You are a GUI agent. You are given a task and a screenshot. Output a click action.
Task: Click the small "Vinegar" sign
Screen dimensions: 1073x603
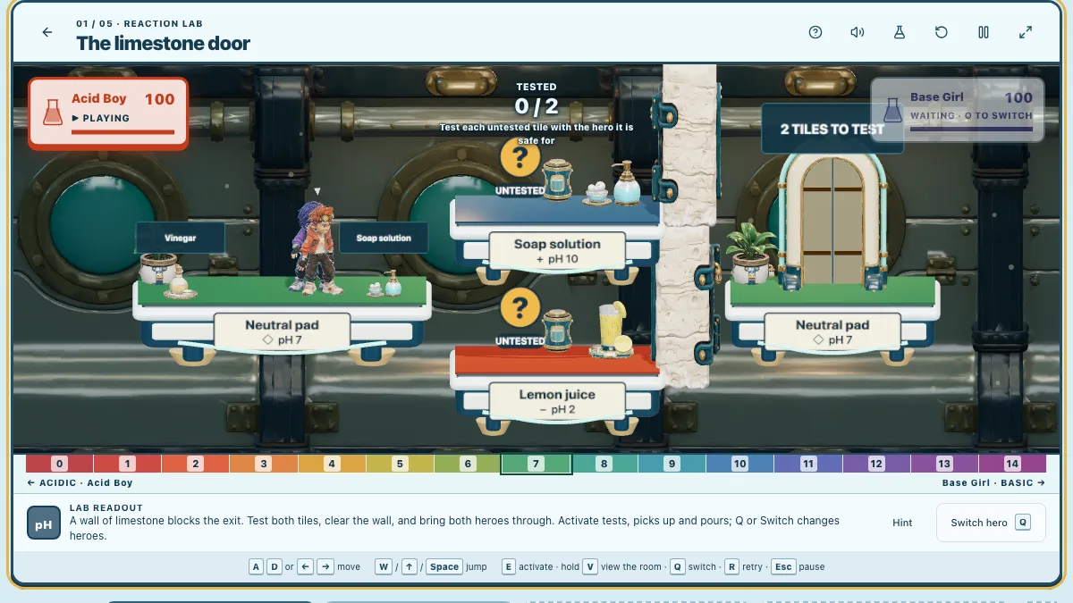(180, 238)
